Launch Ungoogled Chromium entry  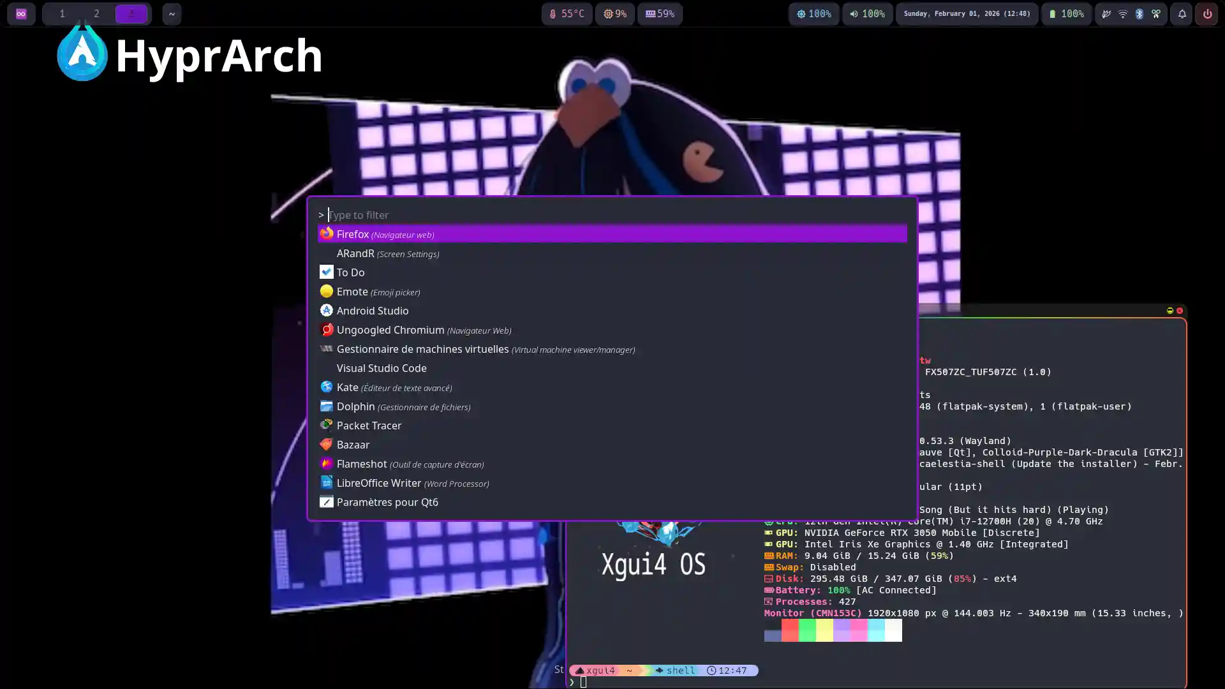[x=612, y=329]
